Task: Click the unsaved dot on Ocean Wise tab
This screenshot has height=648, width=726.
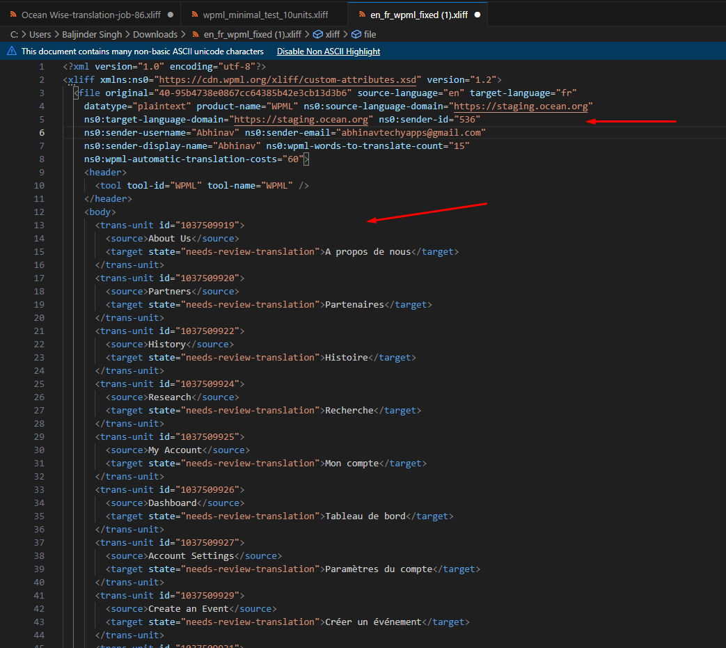Action: pos(170,15)
